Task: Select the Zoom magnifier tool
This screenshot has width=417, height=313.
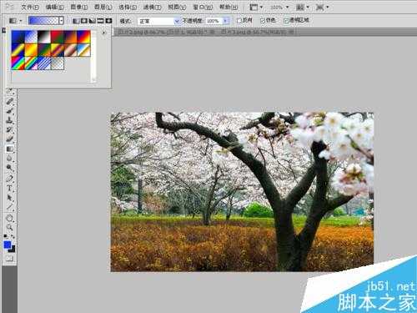Action: (x=10, y=227)
